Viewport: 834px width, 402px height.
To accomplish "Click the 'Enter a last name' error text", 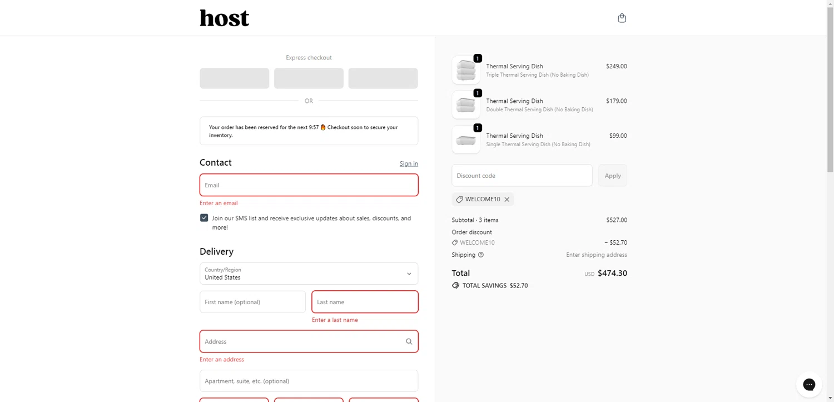I will 335,320.
